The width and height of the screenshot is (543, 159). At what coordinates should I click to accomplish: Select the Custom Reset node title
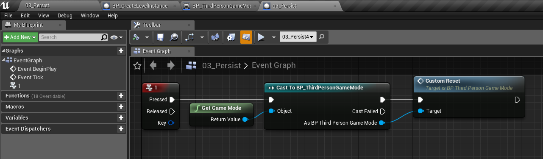click(x=443, y=81)
